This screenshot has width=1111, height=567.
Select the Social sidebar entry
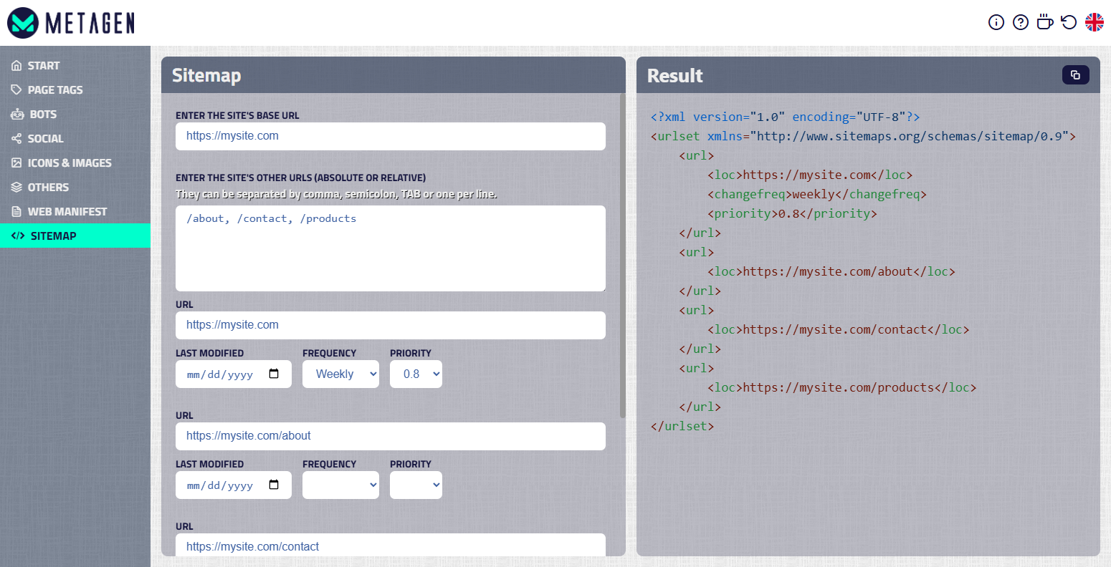point(45,138)
